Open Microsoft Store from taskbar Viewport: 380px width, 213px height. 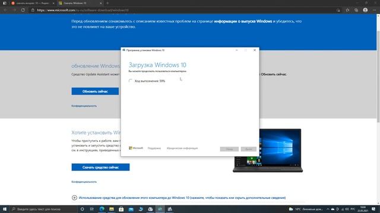click(x=121, y=209)
